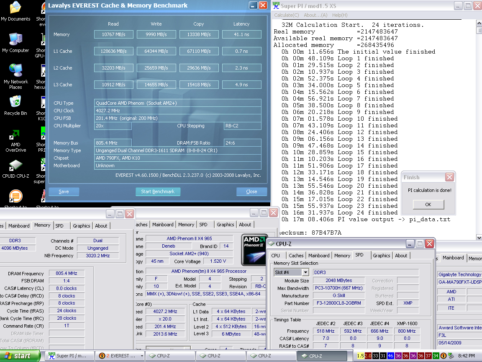This screenshot has height=362, width=482.
Task: Switch to CPU tab in CPU-Z SPD window
Action: [x=276, y=256]
